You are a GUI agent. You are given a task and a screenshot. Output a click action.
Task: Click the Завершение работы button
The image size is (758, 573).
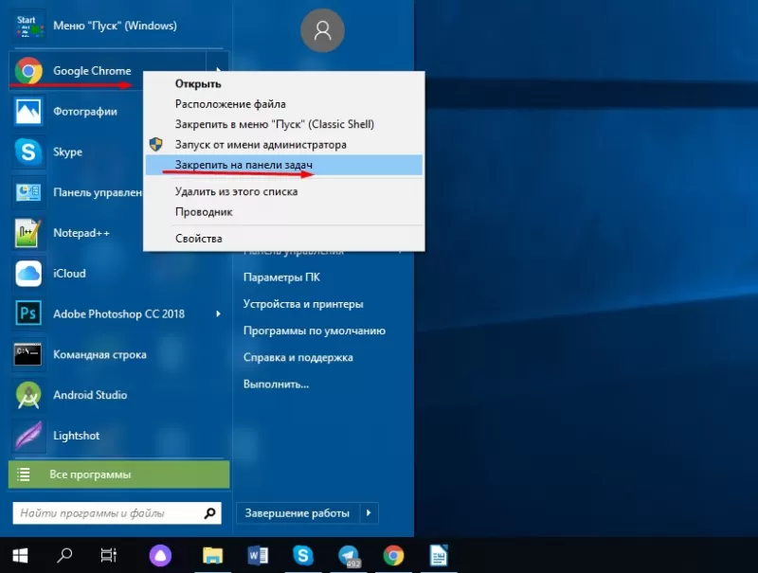[x=298, y=513]
